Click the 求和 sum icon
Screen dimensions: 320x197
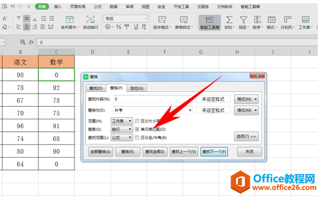pyautogui.click(x=229, y=20)
